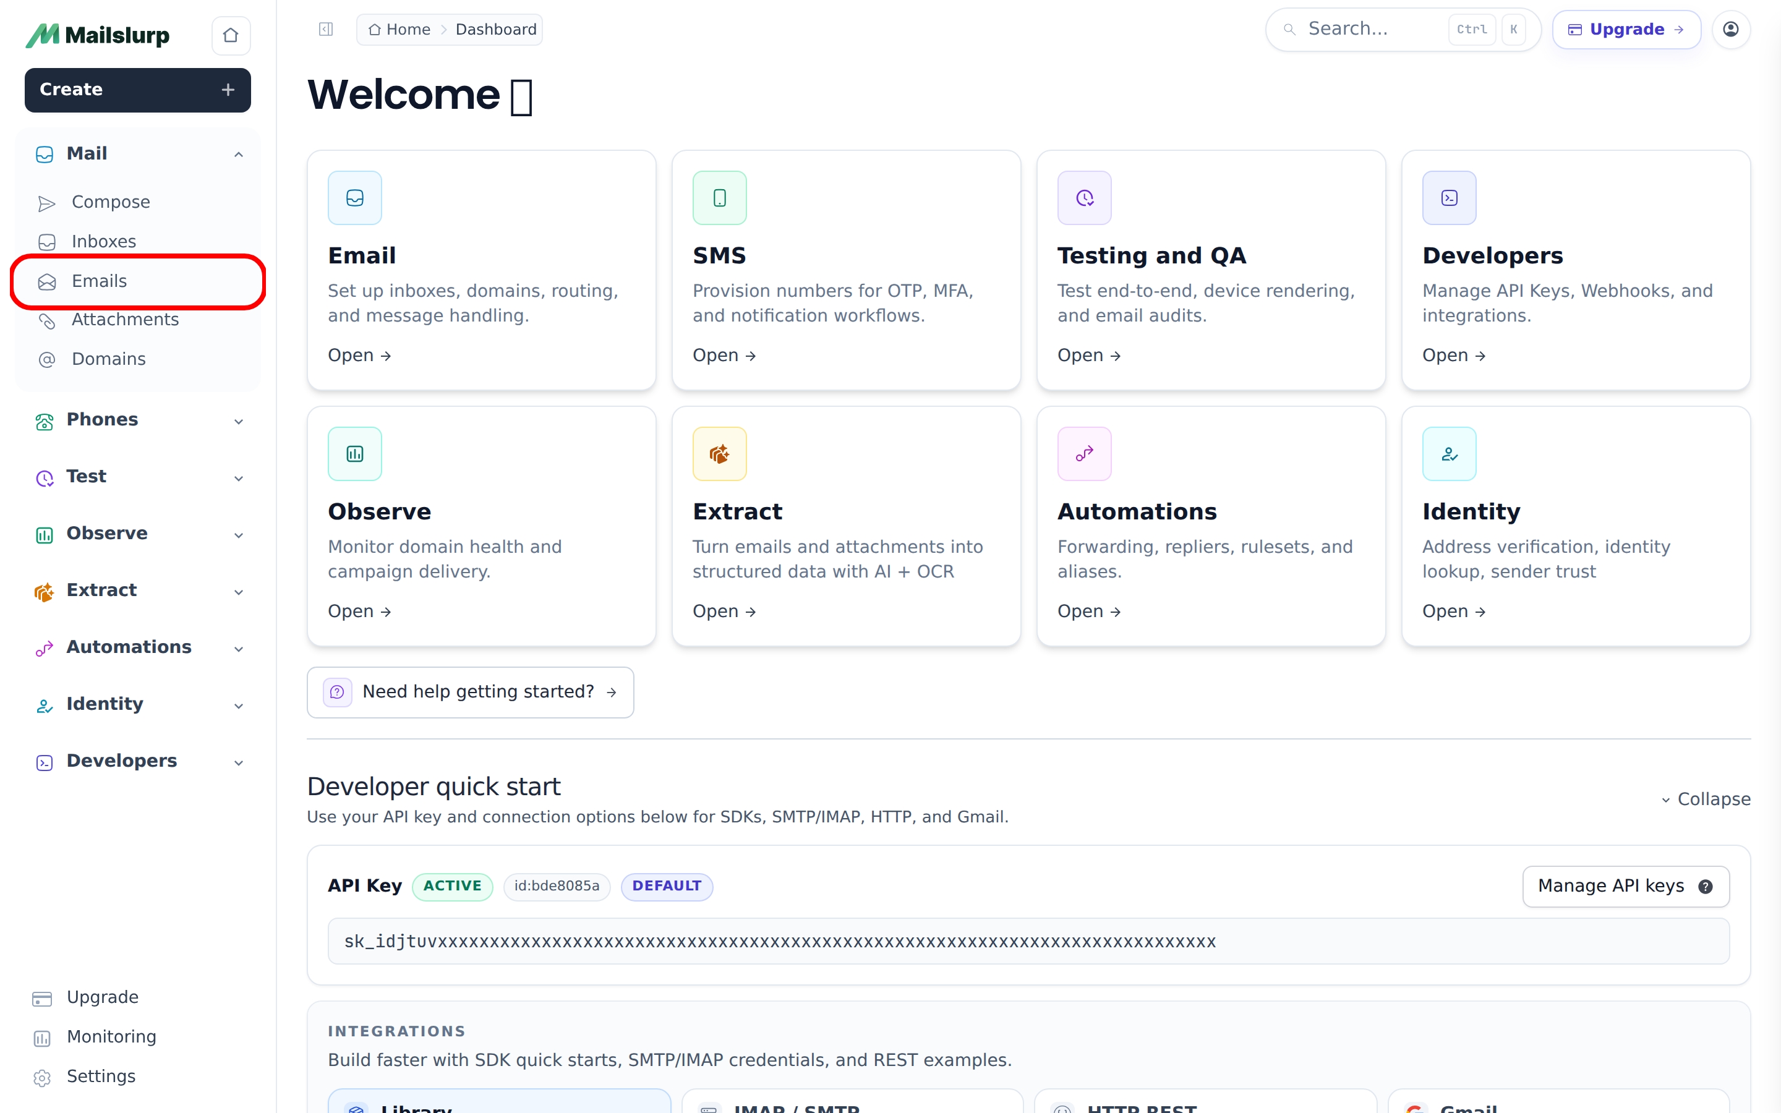Open Emails in the Mail menu
The width and height of the screenshot is (1781, 1113).
click(x=139, y=281)
